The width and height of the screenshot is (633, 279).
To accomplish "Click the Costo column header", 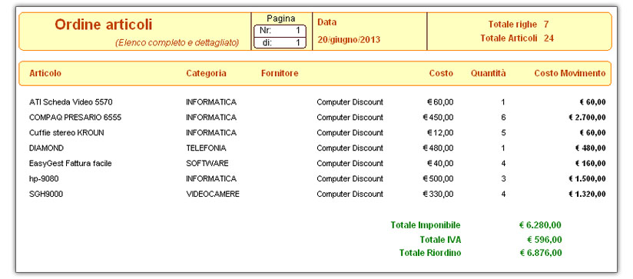I will (x=441, y=73).
